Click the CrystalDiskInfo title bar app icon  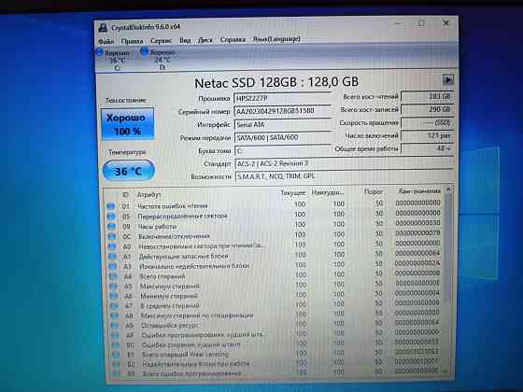tap(103, 28)
